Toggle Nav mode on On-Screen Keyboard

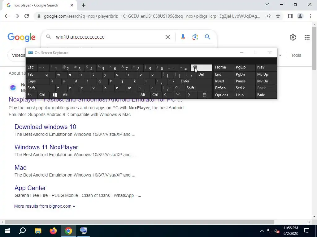(266, 67)
